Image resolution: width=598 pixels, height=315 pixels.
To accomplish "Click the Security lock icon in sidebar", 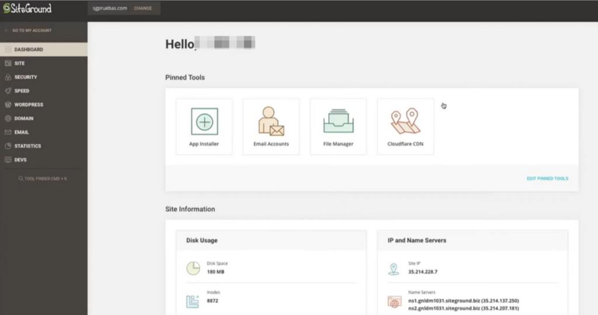I will 8,77.
